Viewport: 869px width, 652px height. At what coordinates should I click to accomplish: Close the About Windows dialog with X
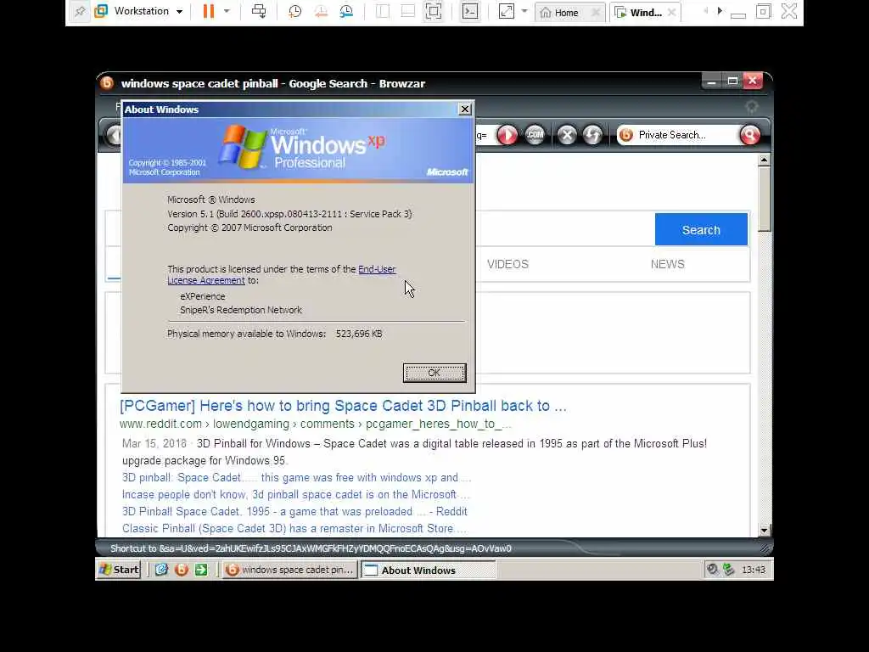click(465, 110)
